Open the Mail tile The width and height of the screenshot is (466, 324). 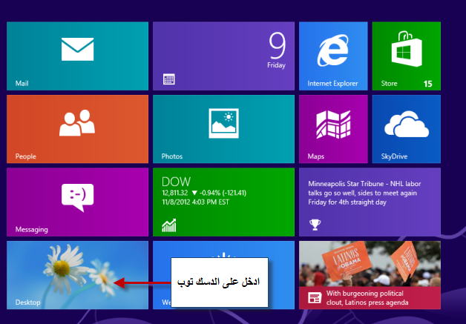(x=77, y=56)
